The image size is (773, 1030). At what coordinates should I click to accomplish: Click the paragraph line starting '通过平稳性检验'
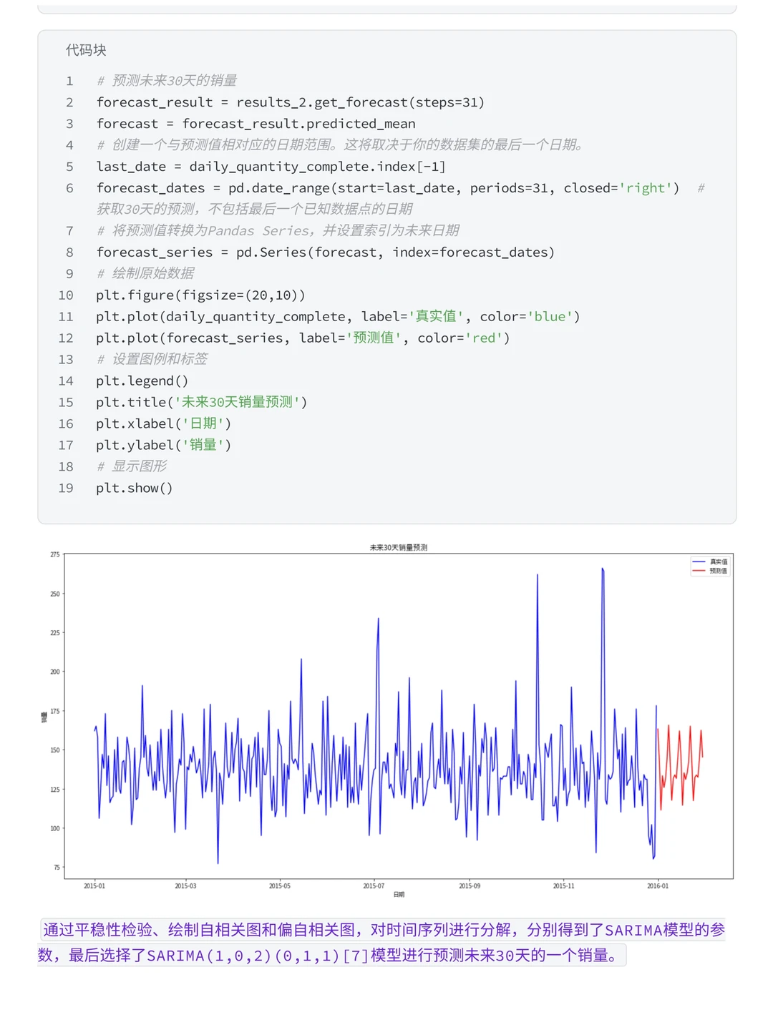(x=384, y=930)
